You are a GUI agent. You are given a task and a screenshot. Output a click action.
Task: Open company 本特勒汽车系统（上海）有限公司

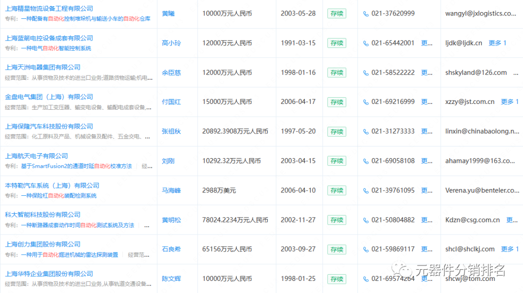click(52, 186)
